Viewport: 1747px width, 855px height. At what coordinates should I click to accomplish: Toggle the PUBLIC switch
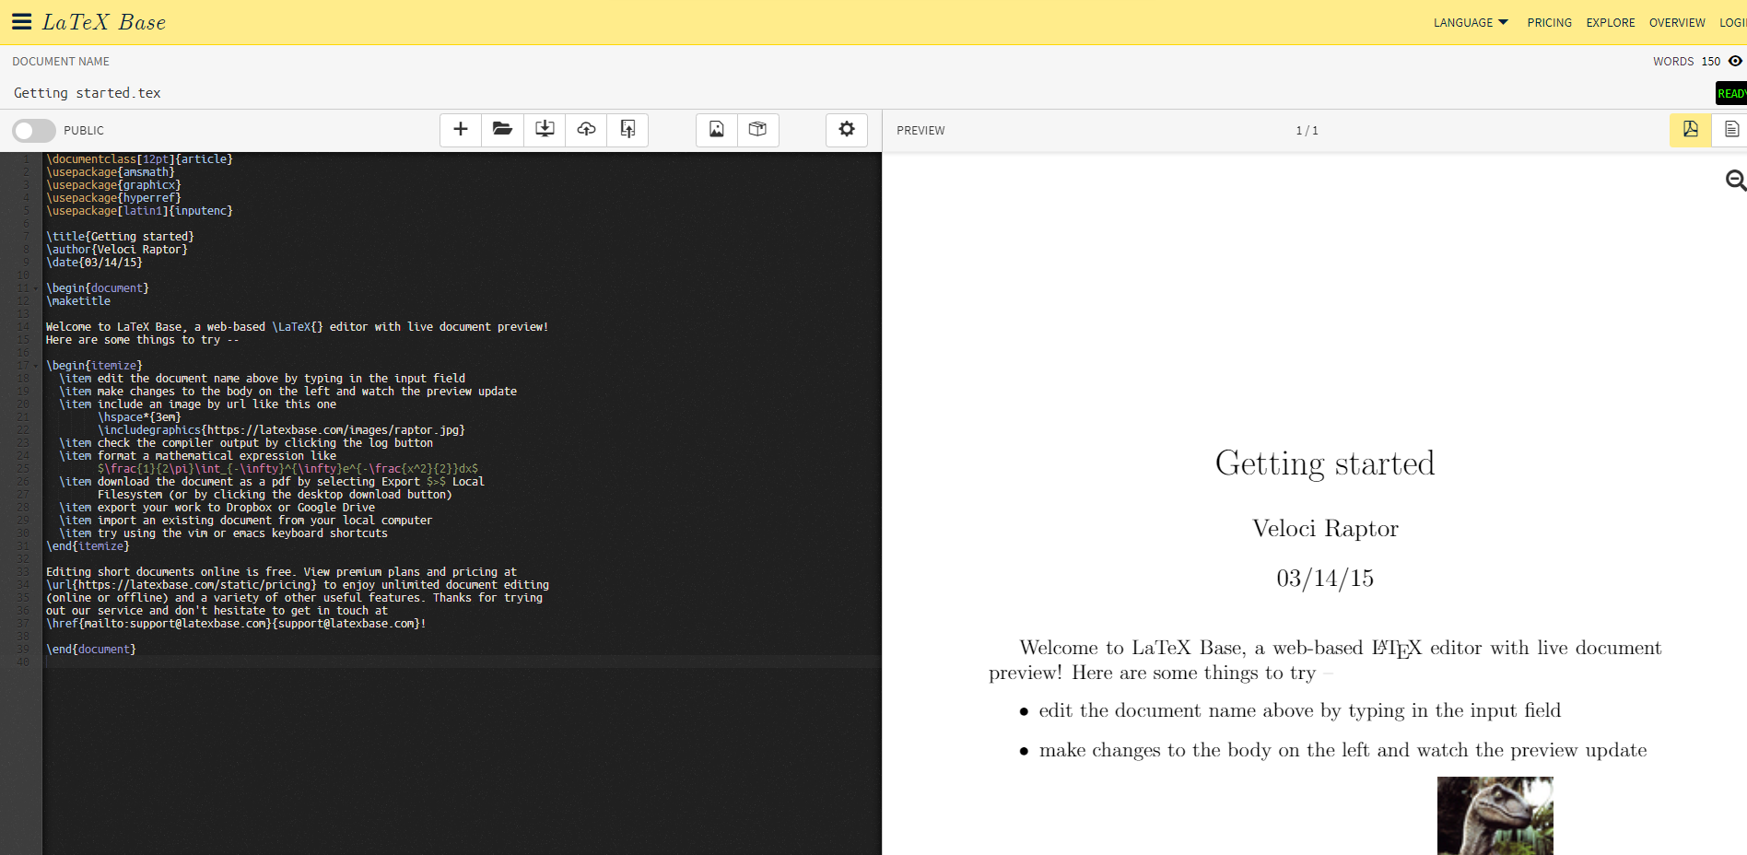click(x=34, y=131)
